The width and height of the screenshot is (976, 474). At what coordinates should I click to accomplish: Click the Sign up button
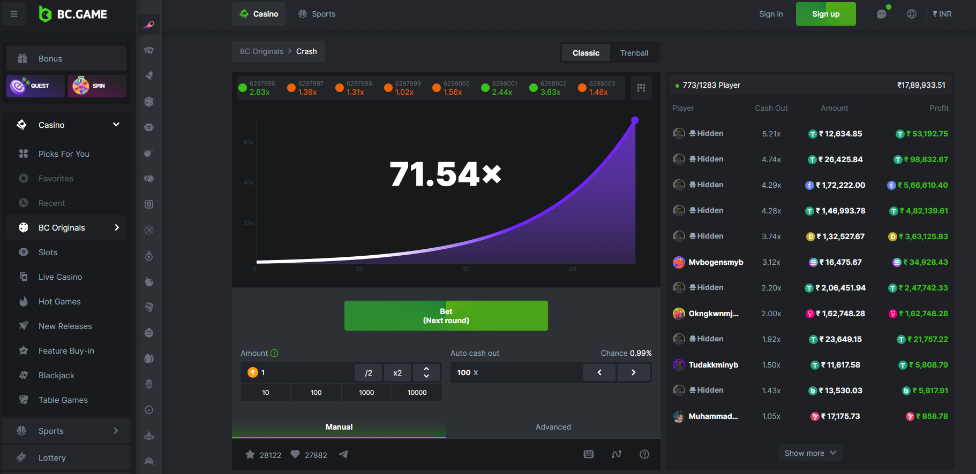826,14
